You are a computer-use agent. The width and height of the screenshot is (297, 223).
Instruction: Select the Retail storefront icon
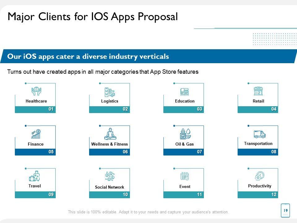click(x=258, y=91)
